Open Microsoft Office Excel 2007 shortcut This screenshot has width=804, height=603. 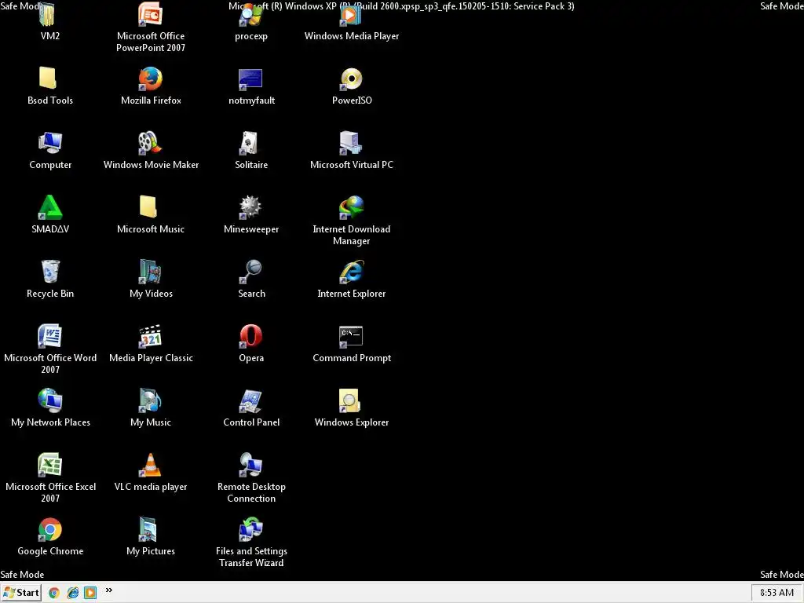[49, 465]
